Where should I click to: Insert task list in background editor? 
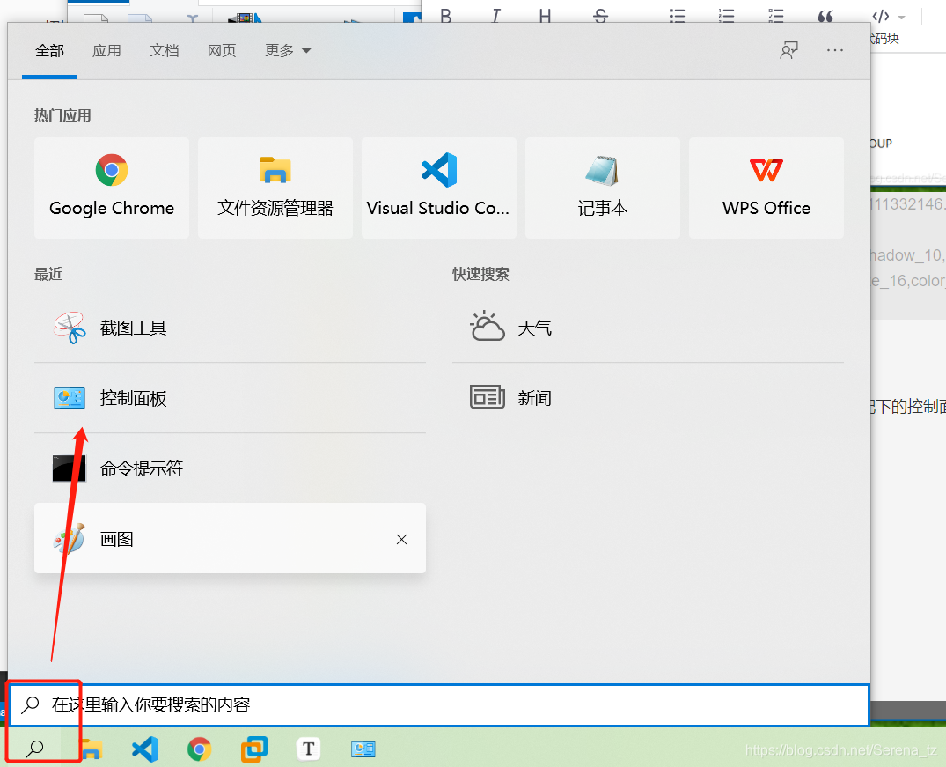click(776, 15)
